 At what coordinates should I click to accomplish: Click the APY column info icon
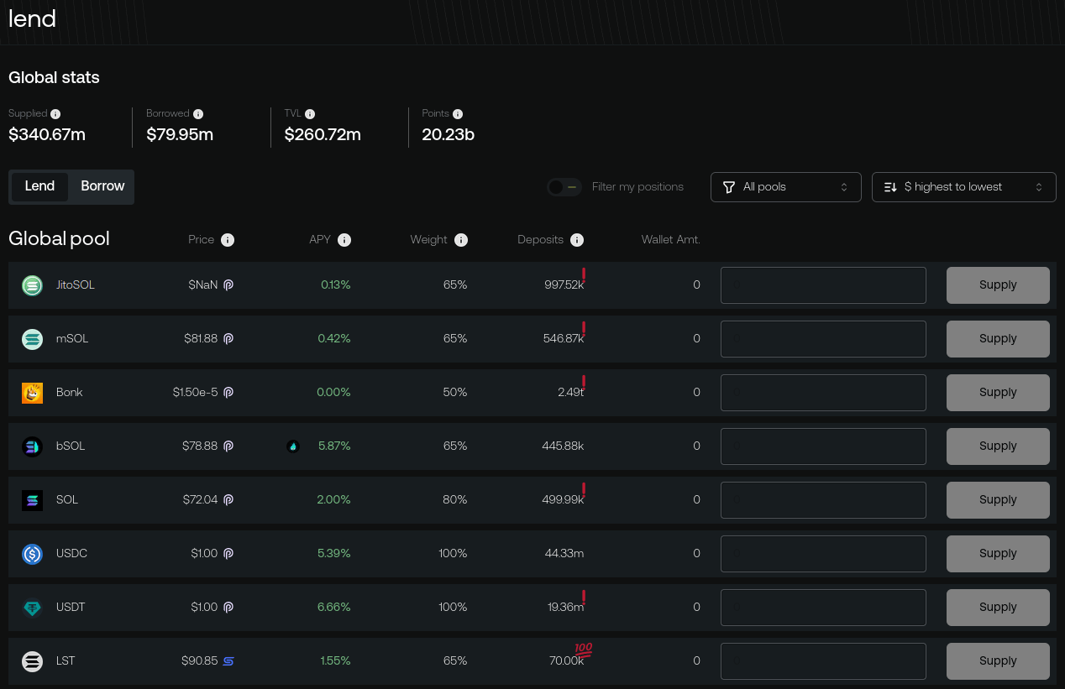[344, 240]
